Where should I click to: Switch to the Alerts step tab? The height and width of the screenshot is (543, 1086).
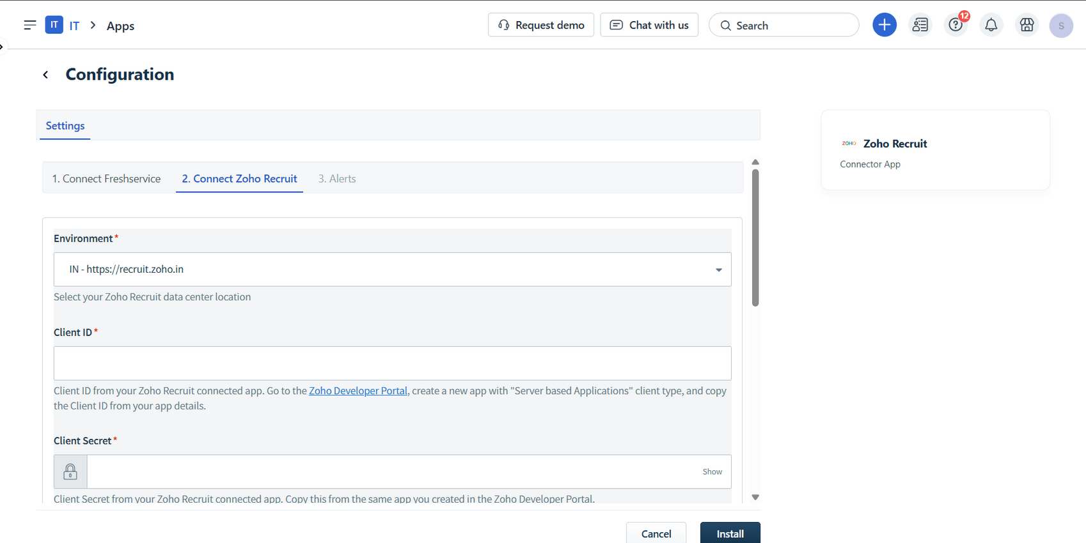coord(337,179)
